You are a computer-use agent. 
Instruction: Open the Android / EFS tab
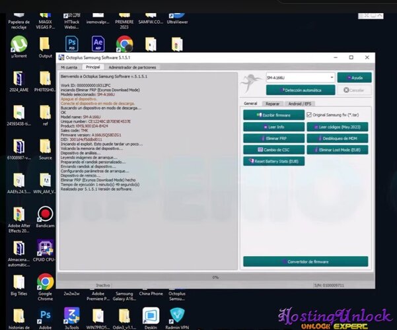300,104
